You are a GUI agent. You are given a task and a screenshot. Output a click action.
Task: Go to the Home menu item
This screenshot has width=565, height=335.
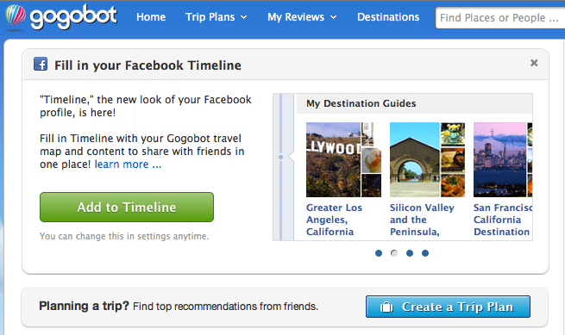(151, 17)
